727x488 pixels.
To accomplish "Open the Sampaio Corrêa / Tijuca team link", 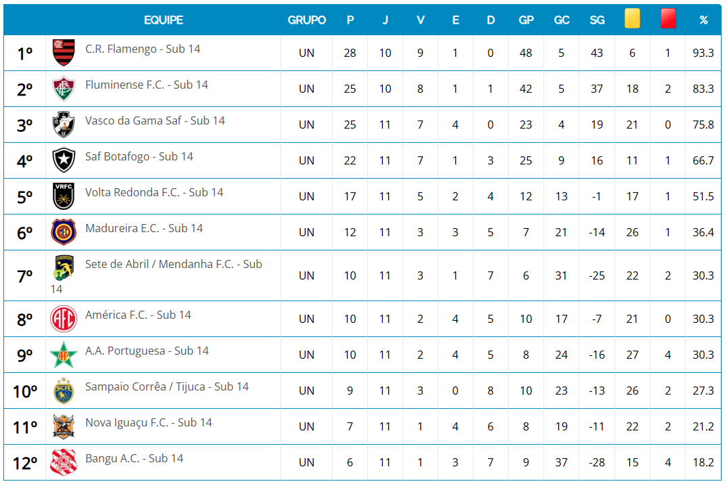I will [x=167, y=386].
